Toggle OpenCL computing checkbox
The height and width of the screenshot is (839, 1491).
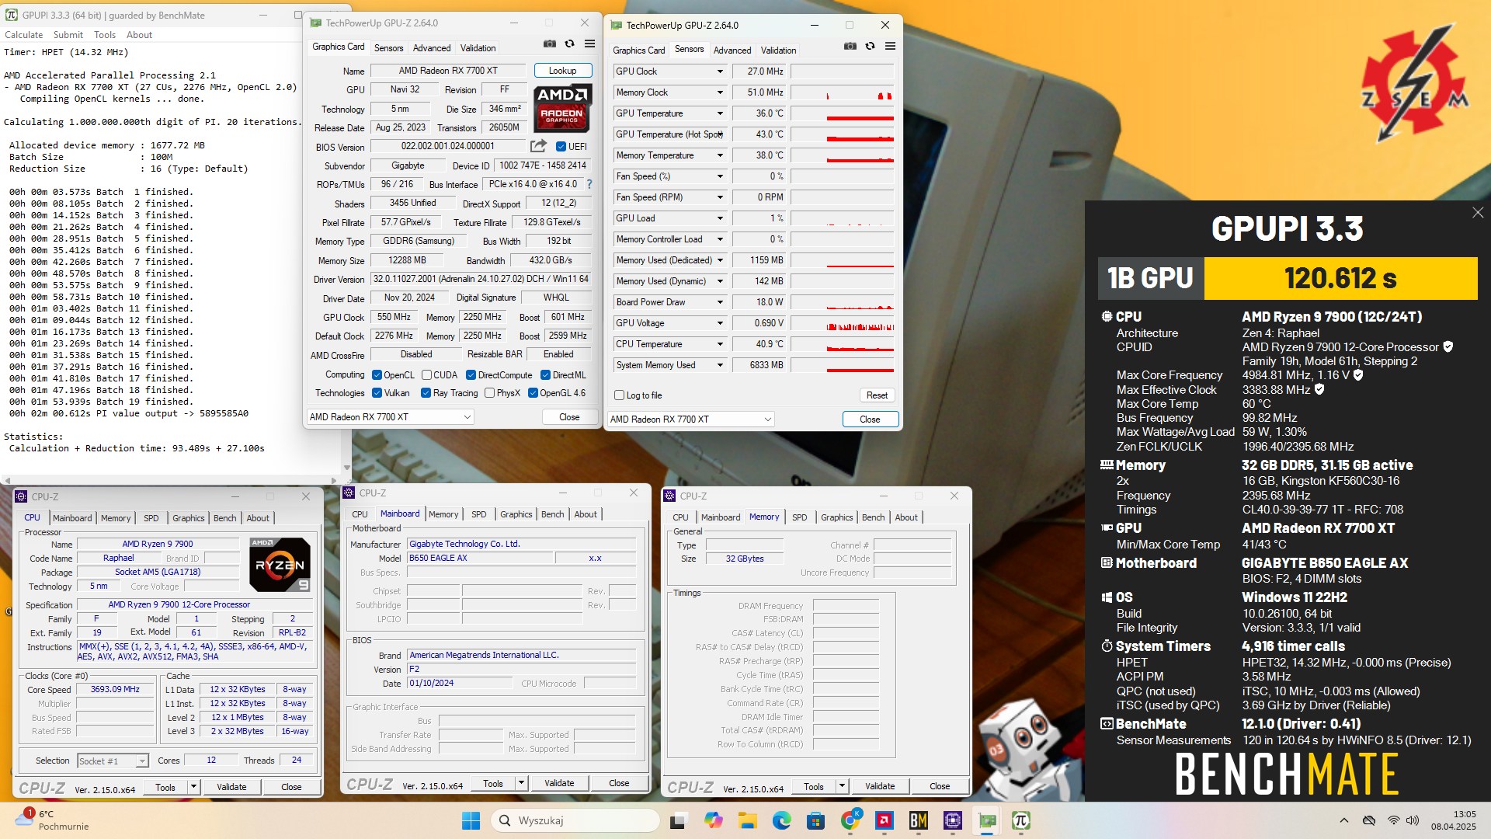click(377, 374)
